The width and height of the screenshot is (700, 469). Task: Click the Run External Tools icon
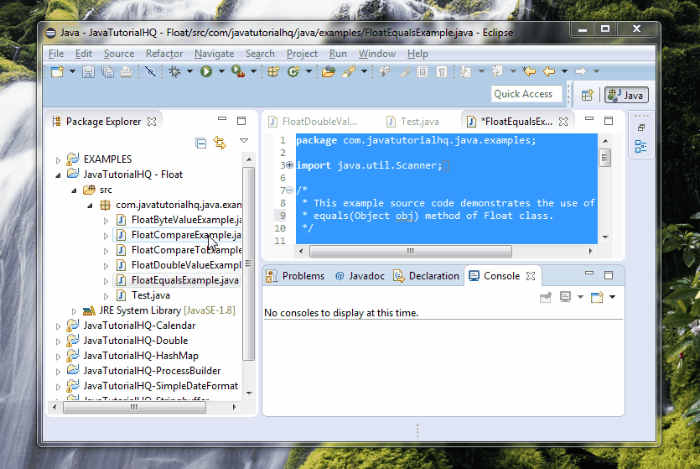tap(238, 71)
